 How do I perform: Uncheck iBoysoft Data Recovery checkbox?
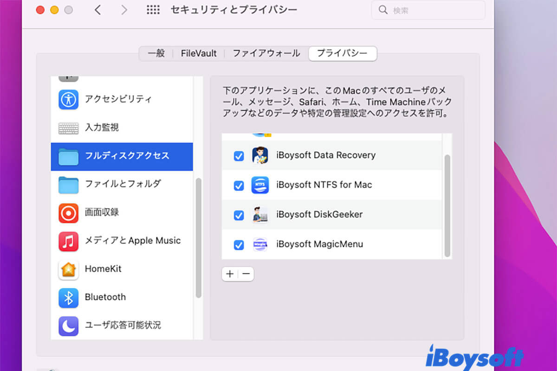tap(239, 156)
